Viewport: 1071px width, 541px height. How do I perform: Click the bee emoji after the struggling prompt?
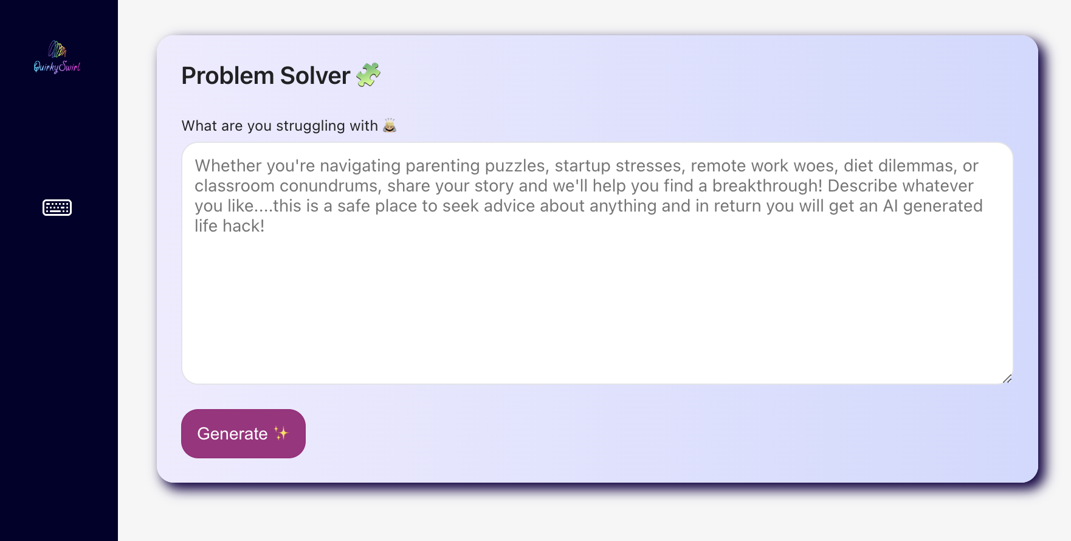point(388,125)
